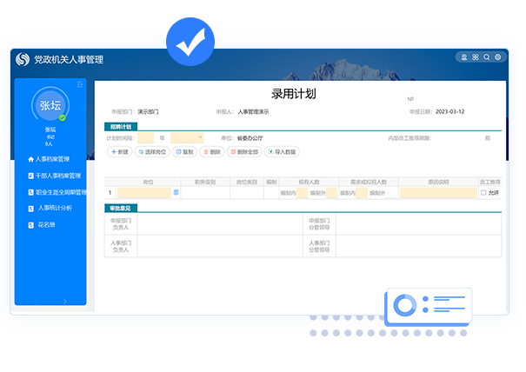Open 人事档案管理 in the sidebar
The image size is (526, 372).
(49, 159)
